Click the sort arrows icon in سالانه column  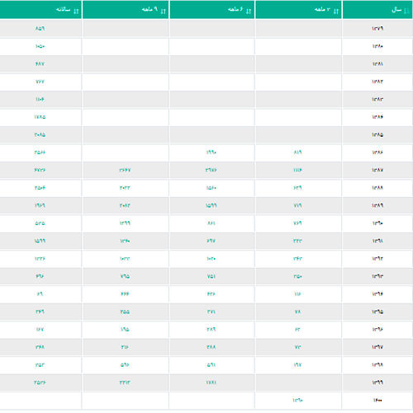pyautogui.click(x=76, y=11)
